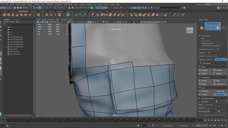Open the Edit Mesh menu
Image resolution: width=228 pixels, height=128 pixels.
[50, 5]
